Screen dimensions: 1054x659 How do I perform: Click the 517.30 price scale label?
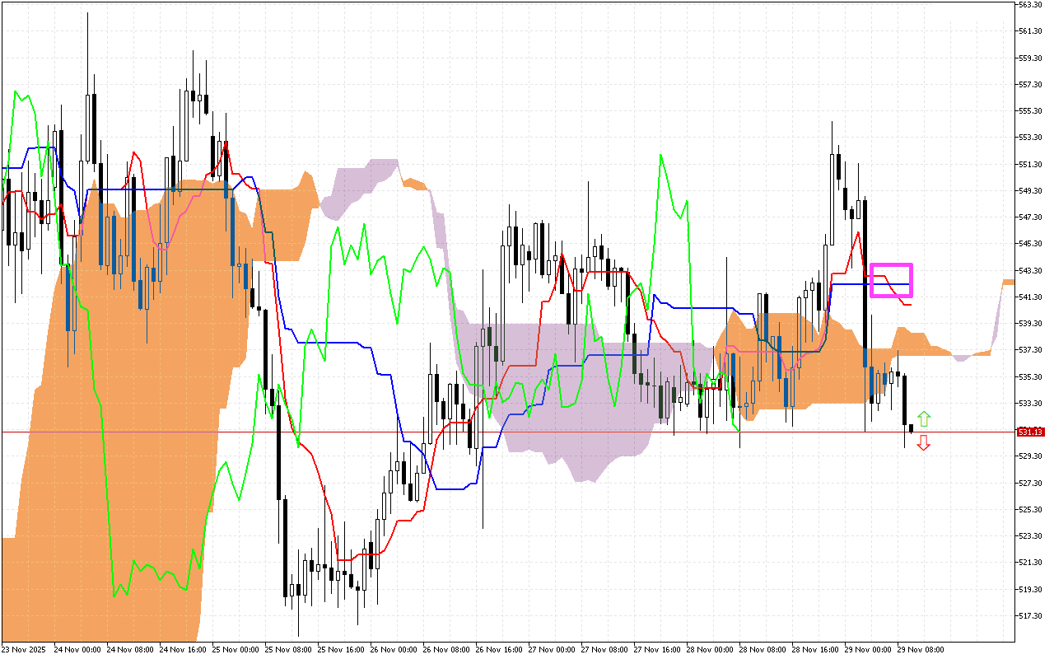(x=1030, y=615)
